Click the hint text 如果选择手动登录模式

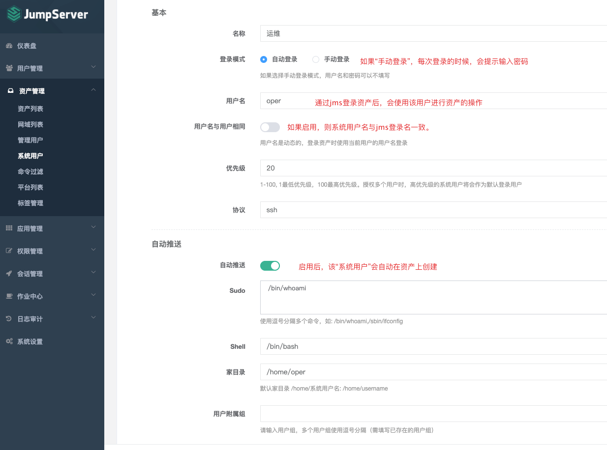[325, 76]
